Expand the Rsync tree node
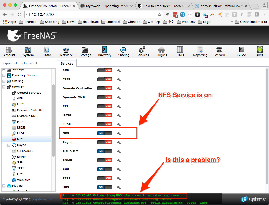The image size is (269, 205). (9, 145)
